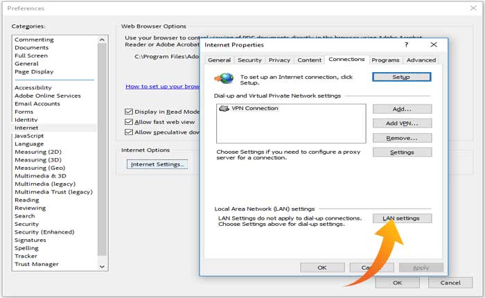Select the Documents category

click(x=32, y=48)
